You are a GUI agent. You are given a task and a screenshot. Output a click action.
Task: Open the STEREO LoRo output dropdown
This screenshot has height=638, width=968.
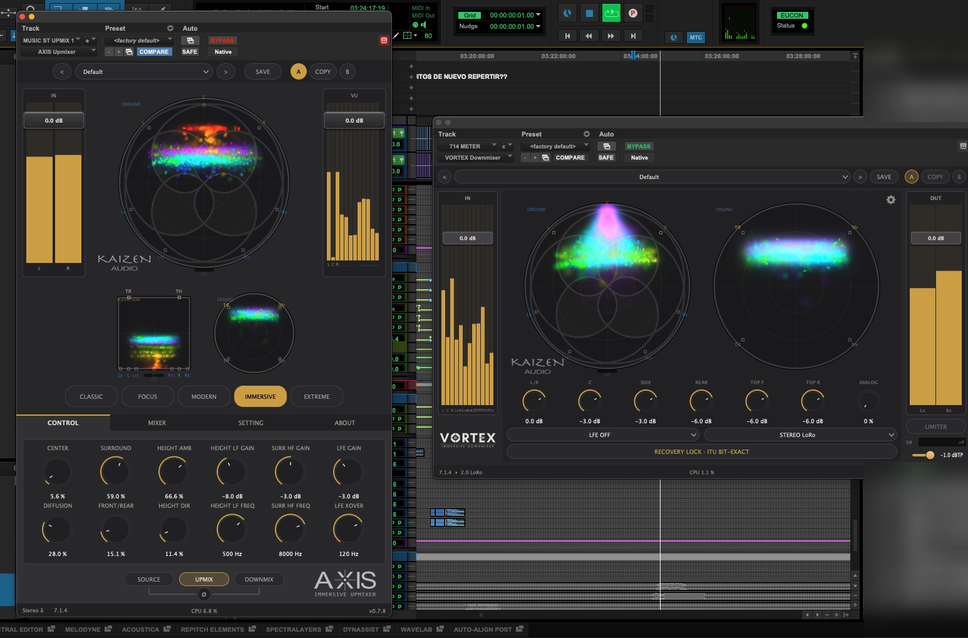801,435
